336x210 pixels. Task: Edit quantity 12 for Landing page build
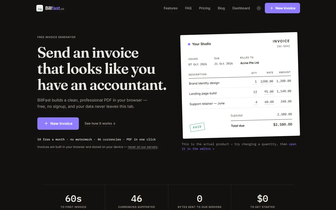[255, 92]
